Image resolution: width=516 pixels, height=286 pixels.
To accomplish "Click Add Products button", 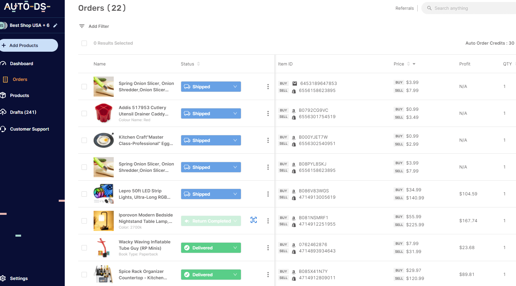I will (29, 45).
